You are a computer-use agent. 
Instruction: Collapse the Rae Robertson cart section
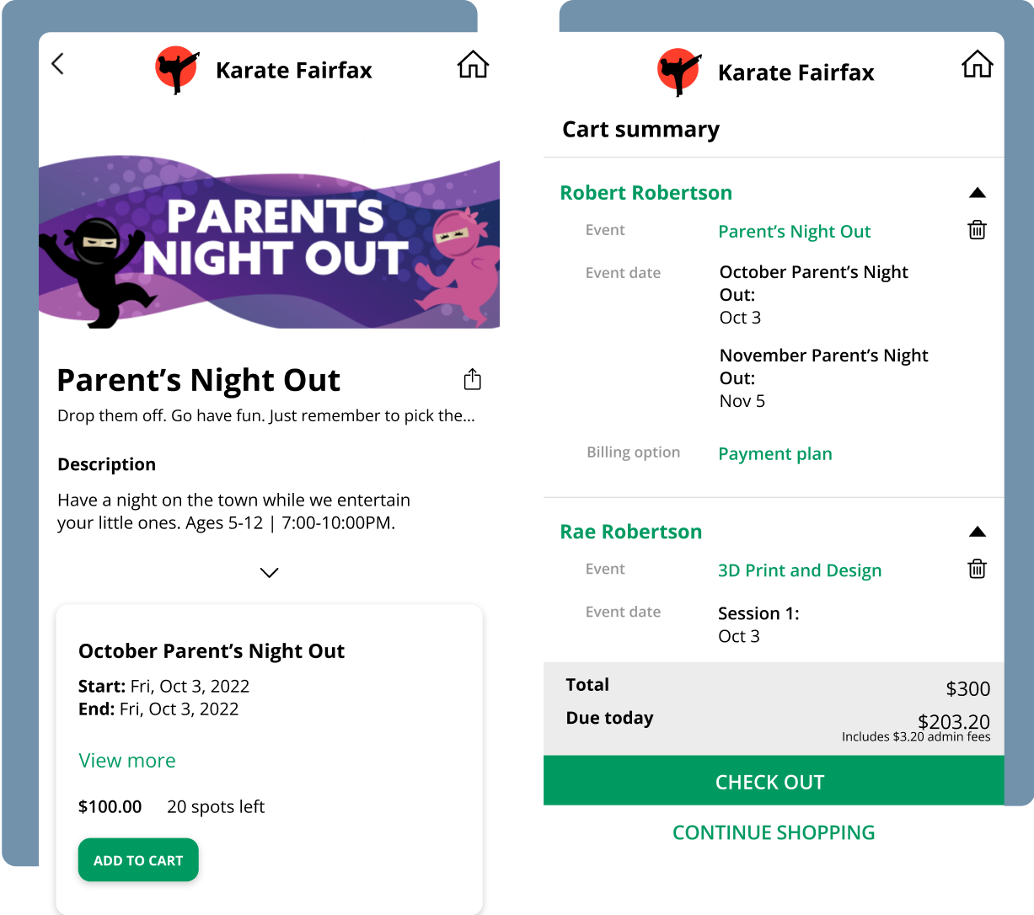(x=977, y=532)
